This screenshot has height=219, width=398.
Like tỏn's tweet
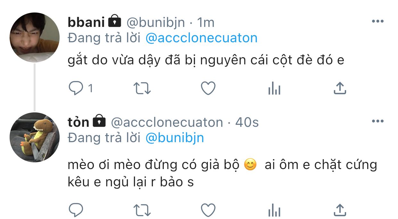(208, 210)
